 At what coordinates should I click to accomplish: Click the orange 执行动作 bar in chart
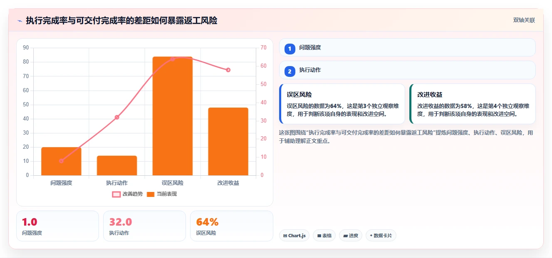click(x=117, y=165)
